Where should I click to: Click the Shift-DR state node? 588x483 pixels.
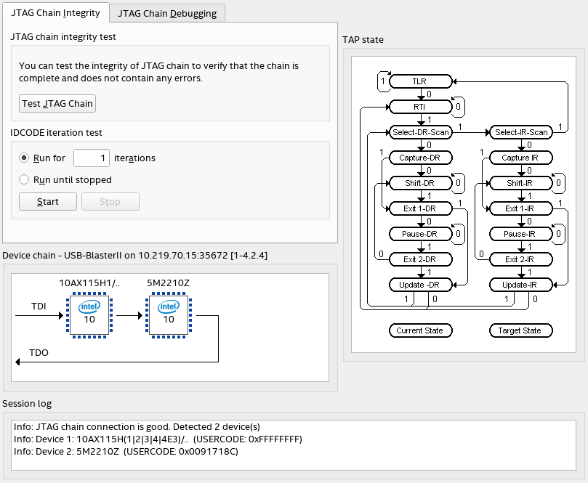click(420, 183)
